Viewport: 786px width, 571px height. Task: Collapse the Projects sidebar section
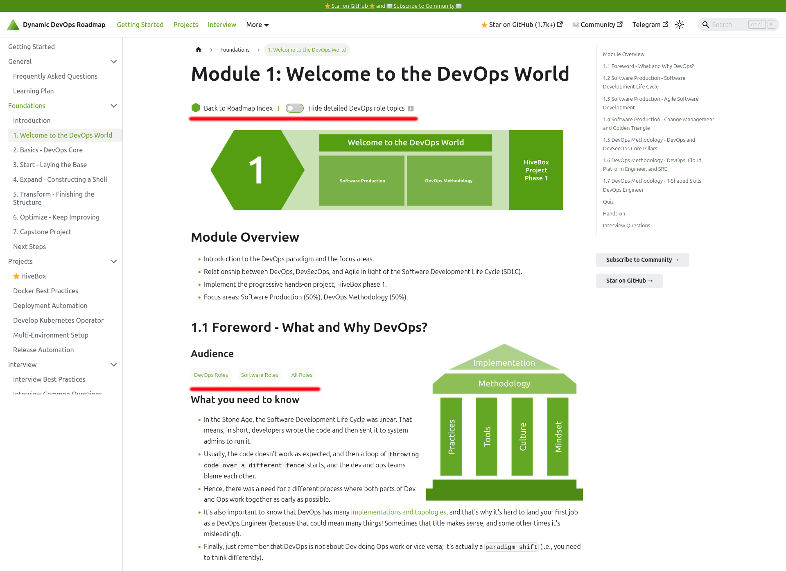pyautogui.click(x=114, y=261)
